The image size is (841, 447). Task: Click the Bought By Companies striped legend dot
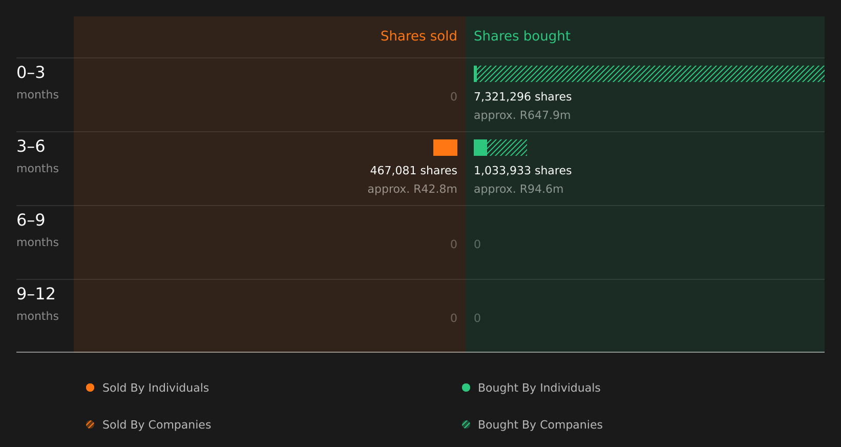click(466, 424)
